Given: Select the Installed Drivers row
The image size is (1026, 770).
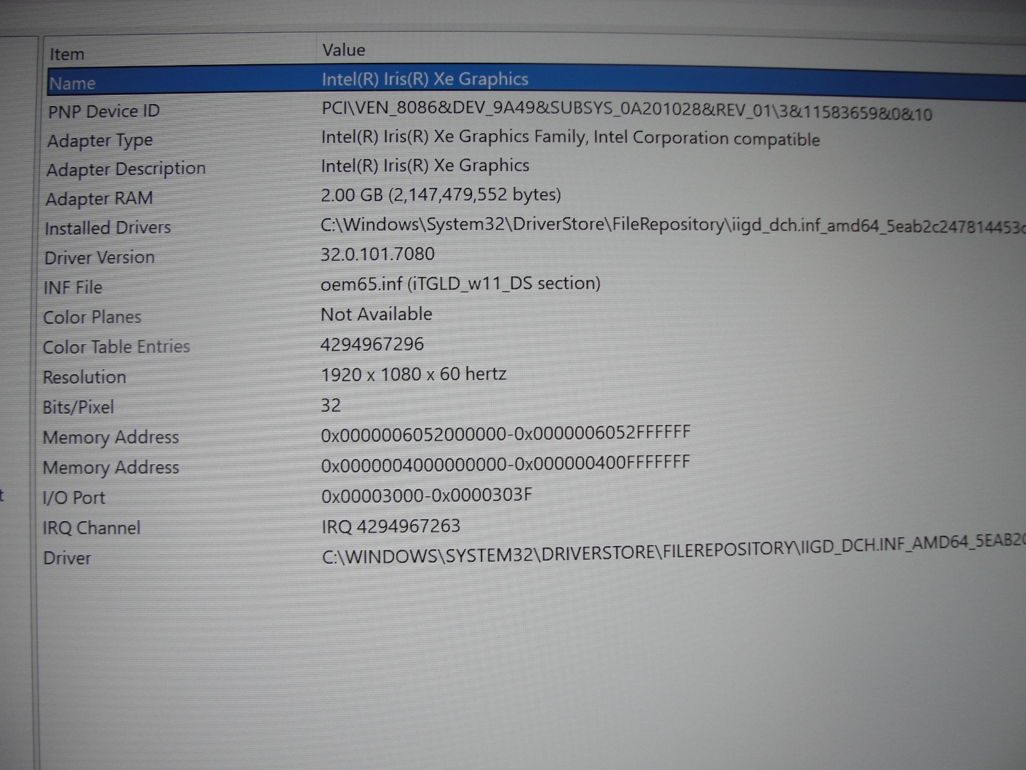Looking at the screenshot, I should [x=108, y=228].
